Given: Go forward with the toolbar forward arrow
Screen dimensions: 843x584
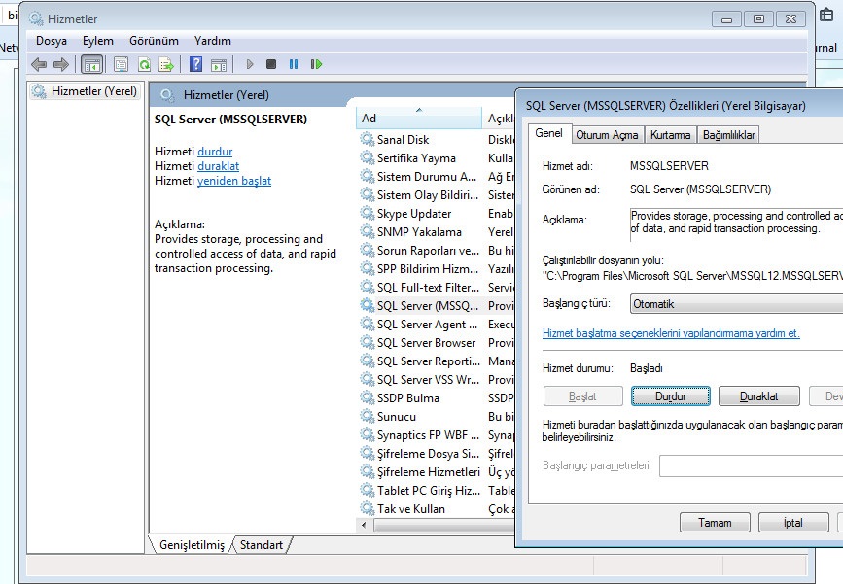Looking at the screenshot, I should click(x=60, y=64).
